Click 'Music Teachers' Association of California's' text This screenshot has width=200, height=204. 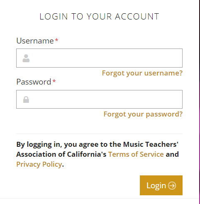click(97, 149)
